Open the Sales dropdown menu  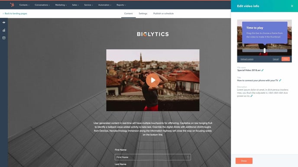[75, 5]
